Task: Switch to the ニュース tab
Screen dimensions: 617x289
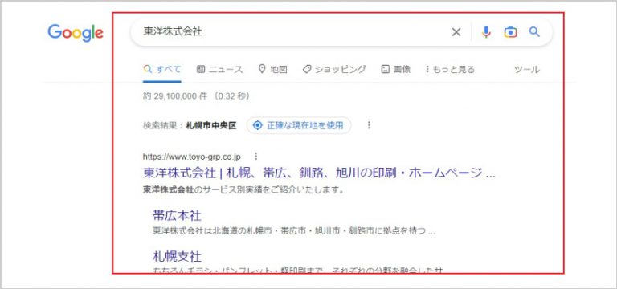Action: click(219, 70)
